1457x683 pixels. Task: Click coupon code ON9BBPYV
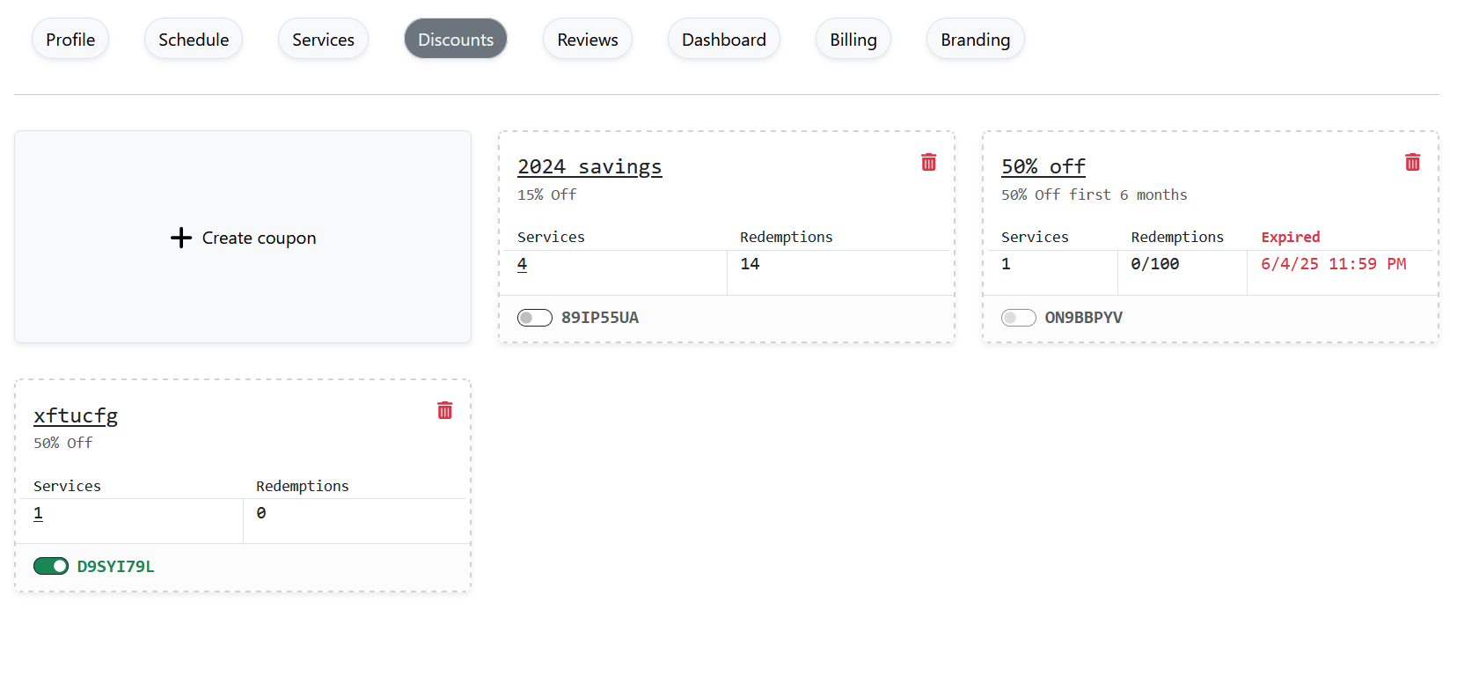click(1084, 318)
